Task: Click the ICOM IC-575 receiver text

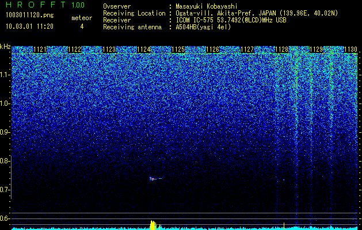Action: coord(231,20)
